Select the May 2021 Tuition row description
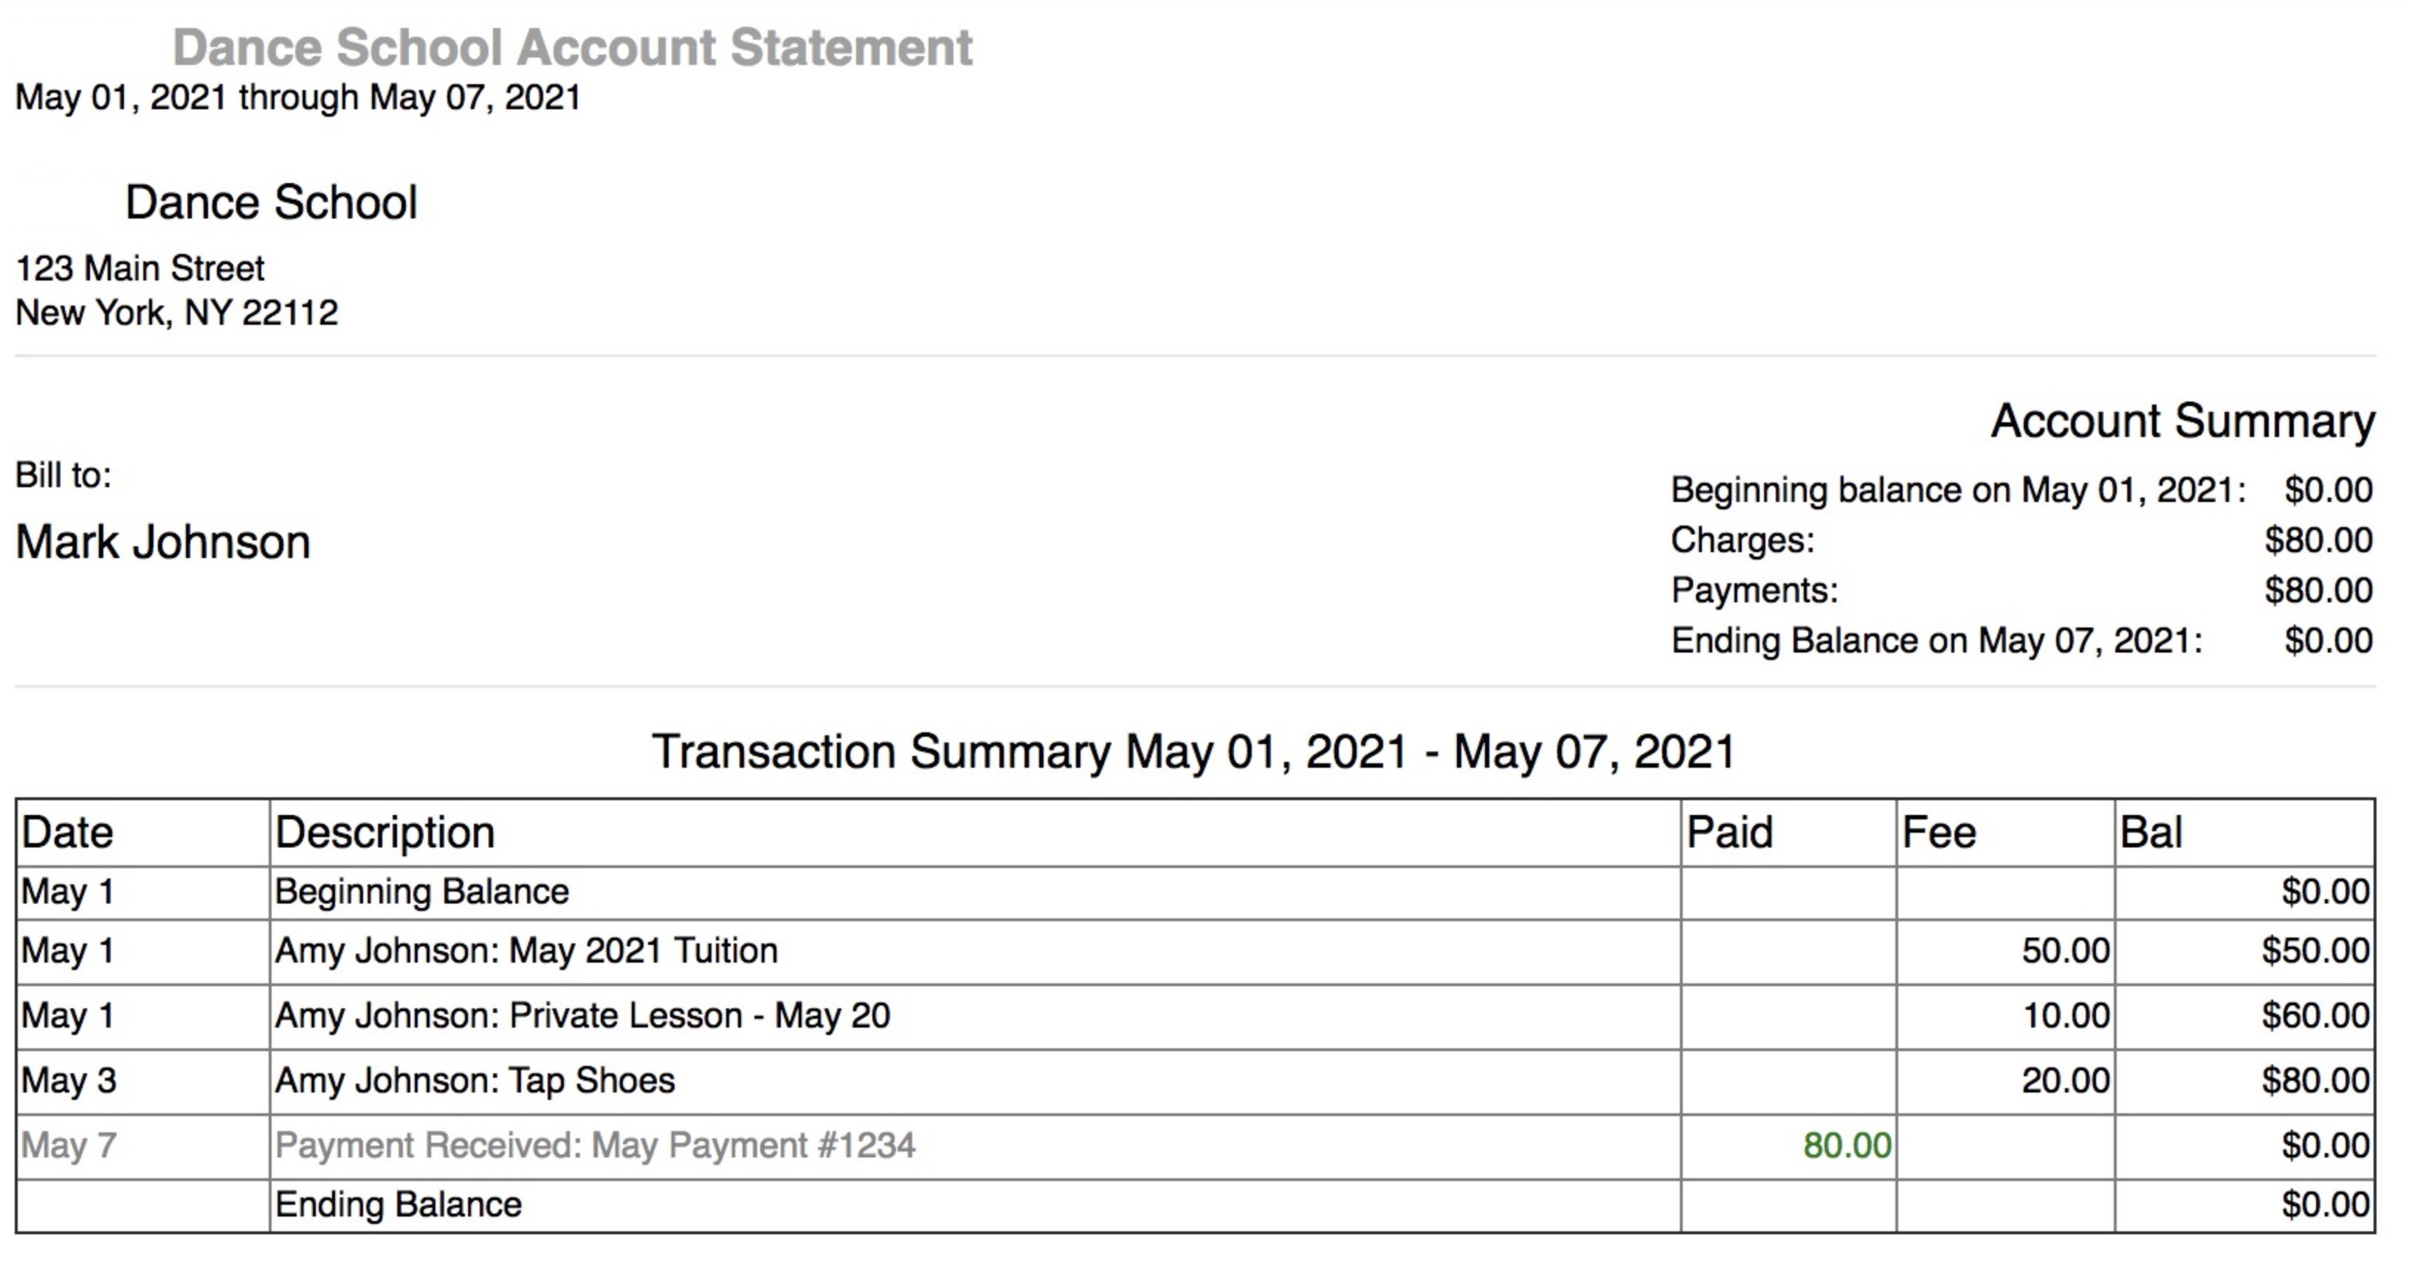Image resolution: width=2409 pixels, height=1283 pixels. (x=526, y=951)
